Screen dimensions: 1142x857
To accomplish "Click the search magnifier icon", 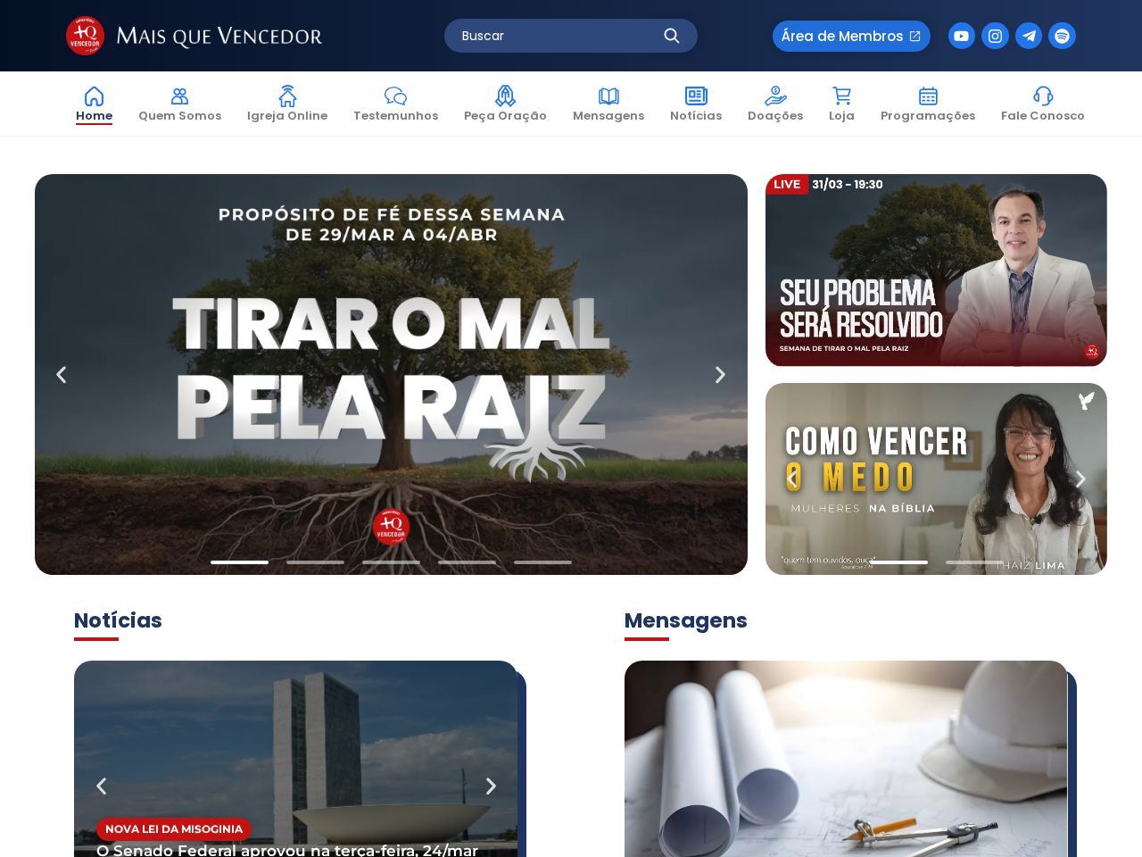I will [x=672, y=36].
